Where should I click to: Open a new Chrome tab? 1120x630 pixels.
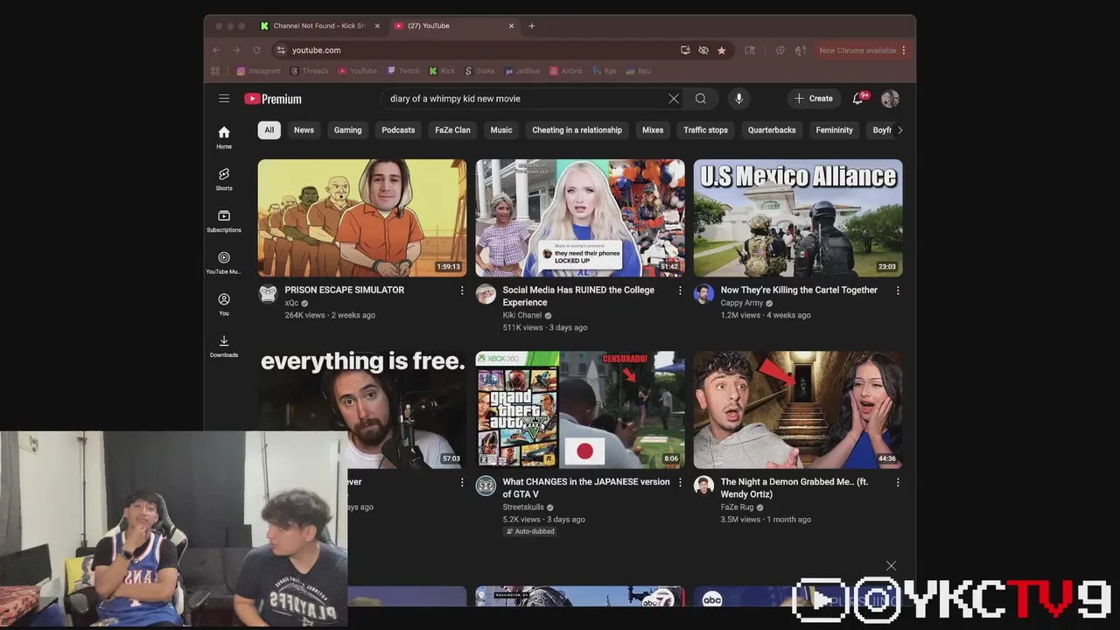pos(531,26)
